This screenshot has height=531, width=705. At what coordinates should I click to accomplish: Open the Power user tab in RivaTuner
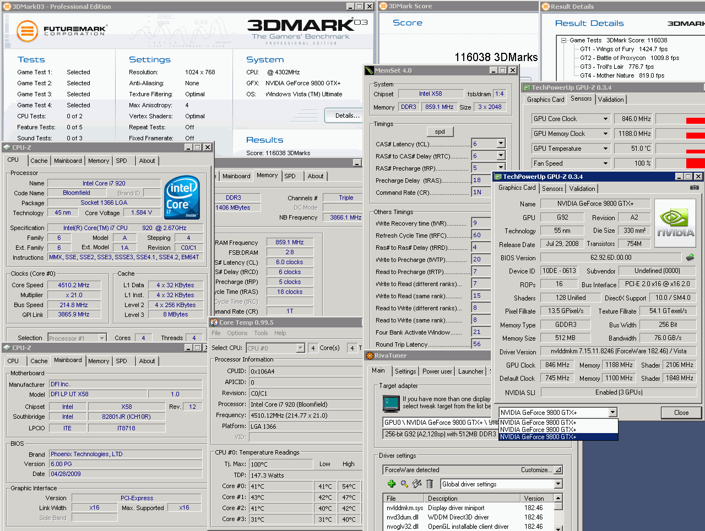[437, 371]
